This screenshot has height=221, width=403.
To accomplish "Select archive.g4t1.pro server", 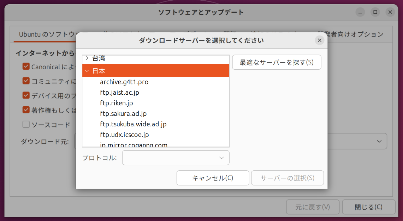I will 124,82.
